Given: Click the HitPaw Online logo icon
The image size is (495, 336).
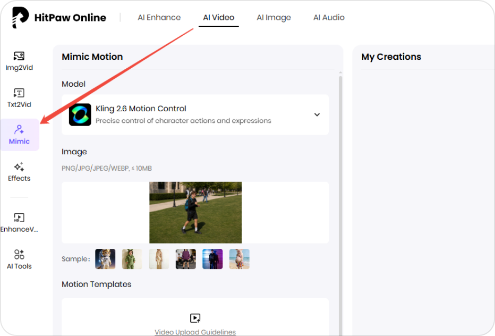Looking at the screenshot, I should coord(20,17).
